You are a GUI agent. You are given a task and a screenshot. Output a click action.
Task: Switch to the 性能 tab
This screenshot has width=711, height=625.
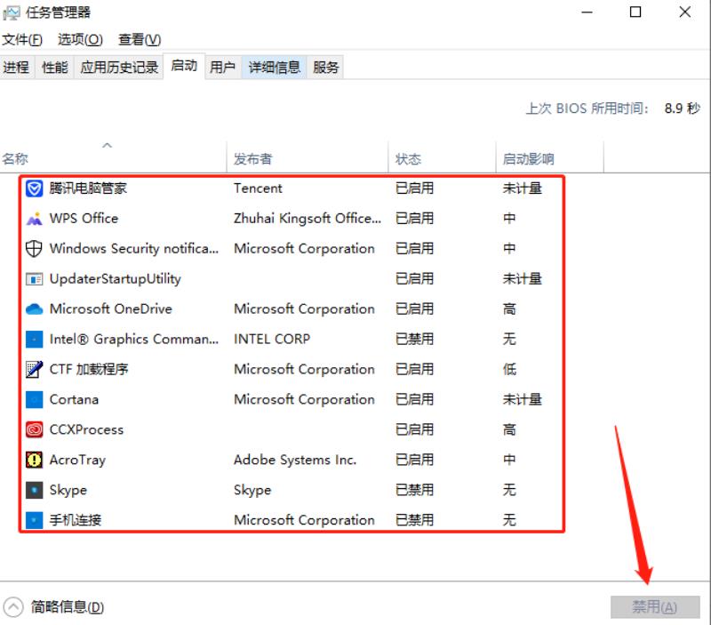coord(55,68)
